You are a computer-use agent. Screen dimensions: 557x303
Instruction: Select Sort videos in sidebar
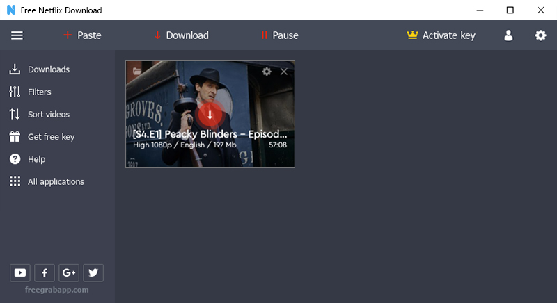48,114
